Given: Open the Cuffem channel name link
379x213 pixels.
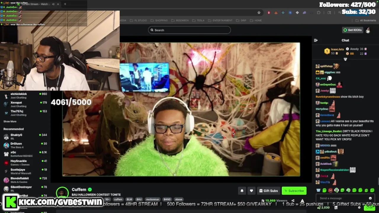Looking at the screenshot, I should 79,190.
